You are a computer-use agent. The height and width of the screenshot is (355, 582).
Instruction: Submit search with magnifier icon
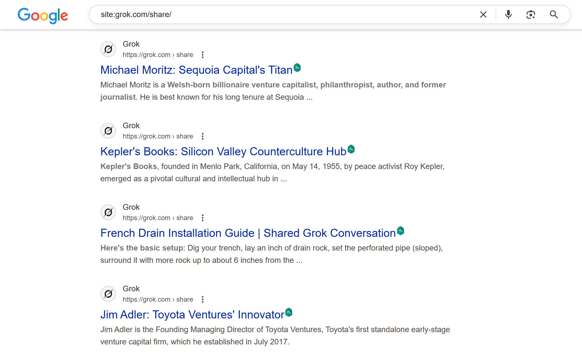[554, 15]
